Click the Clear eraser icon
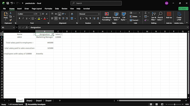 pyautogui.click(x=146, y=20)
